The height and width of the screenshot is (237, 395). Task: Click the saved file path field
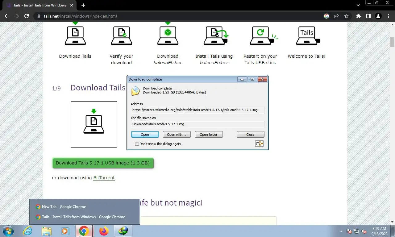tap(197, 124)
